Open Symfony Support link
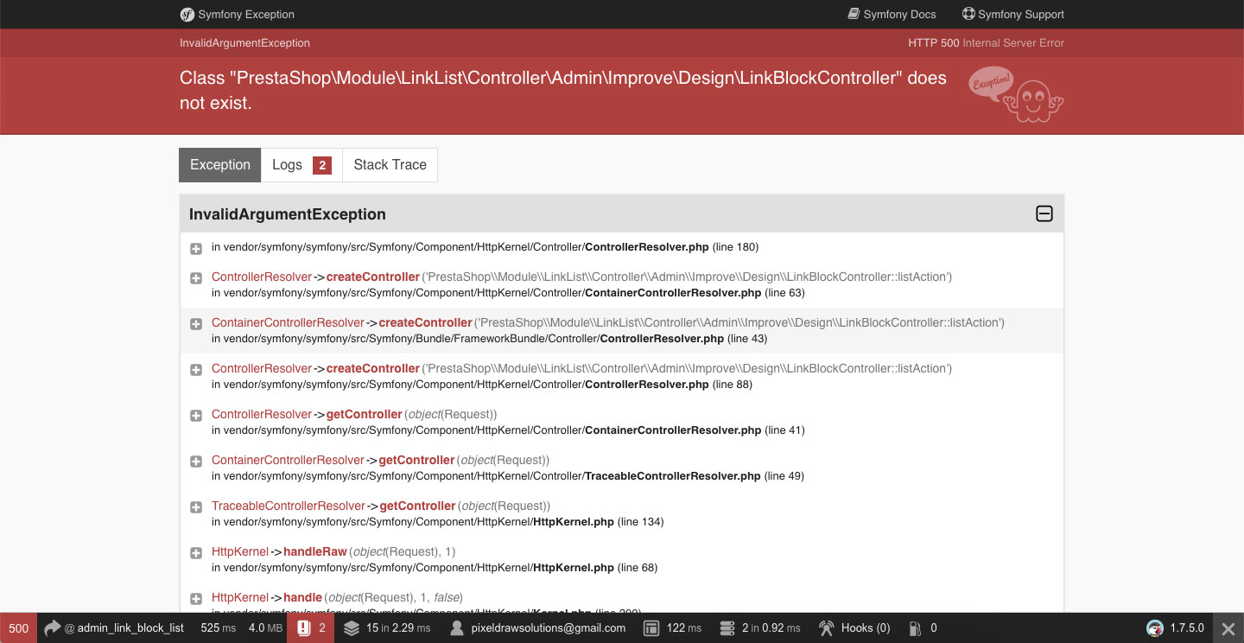1244x643 pixels. tap(1013, 14)
